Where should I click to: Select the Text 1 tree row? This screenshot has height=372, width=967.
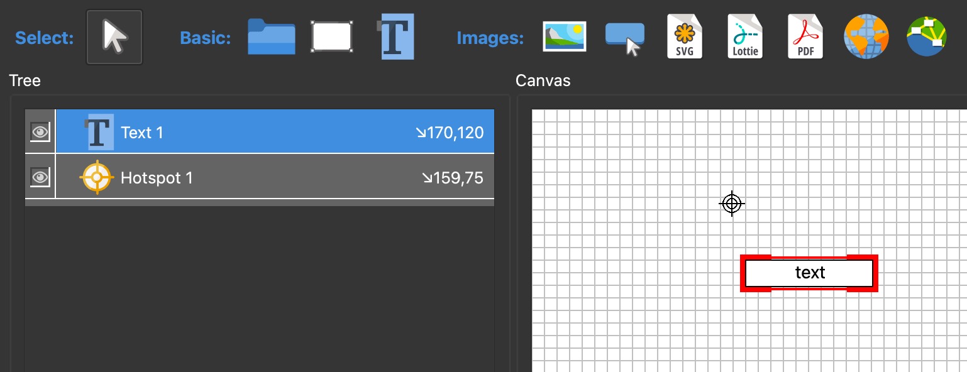pos(251,133)
